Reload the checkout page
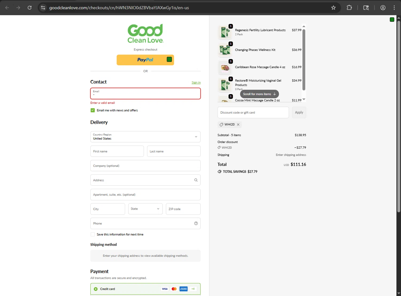Screen dimensions: 401x296 [30, 8]
